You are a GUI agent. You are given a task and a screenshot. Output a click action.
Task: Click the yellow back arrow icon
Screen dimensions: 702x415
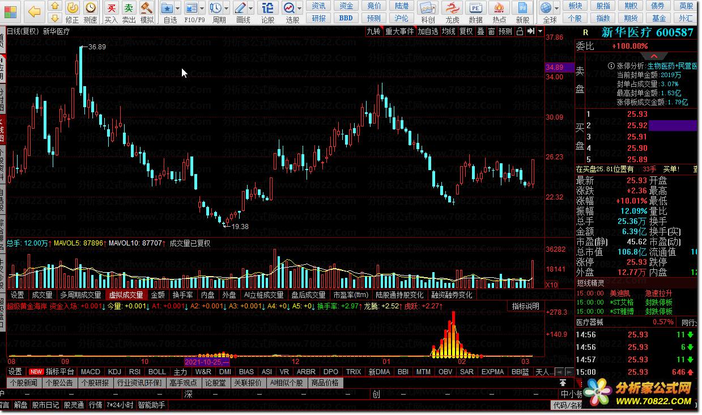34,11
